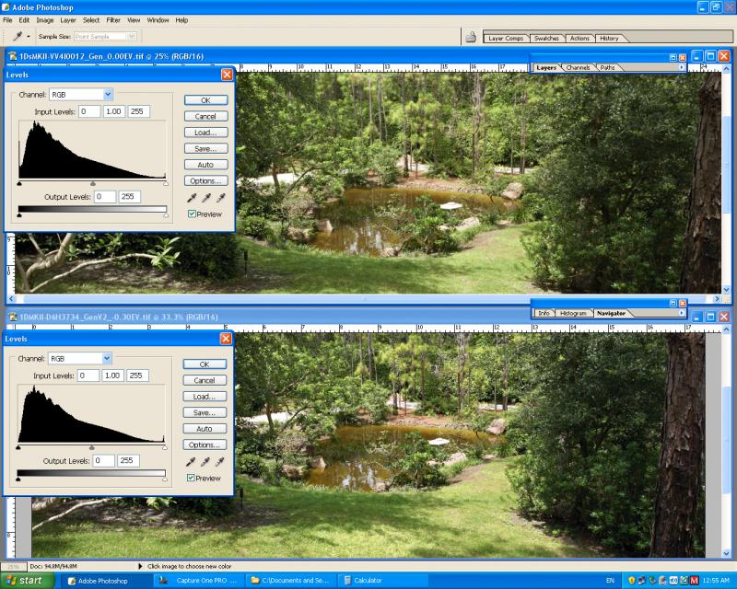The height and width of the screenshot is (589, 737).
Task: Open the Layers palette flyout menu arrow
Action: click(x=682, y=67)
